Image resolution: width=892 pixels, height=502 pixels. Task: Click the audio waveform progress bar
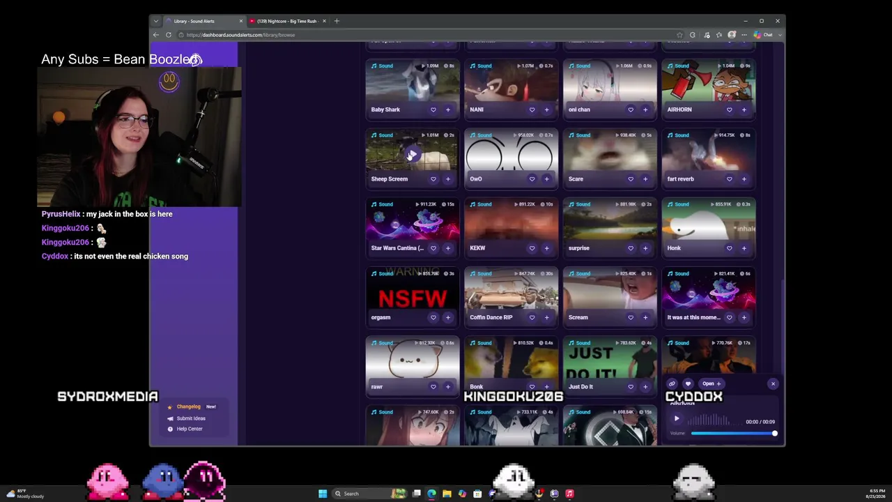[x=715, y=420]
